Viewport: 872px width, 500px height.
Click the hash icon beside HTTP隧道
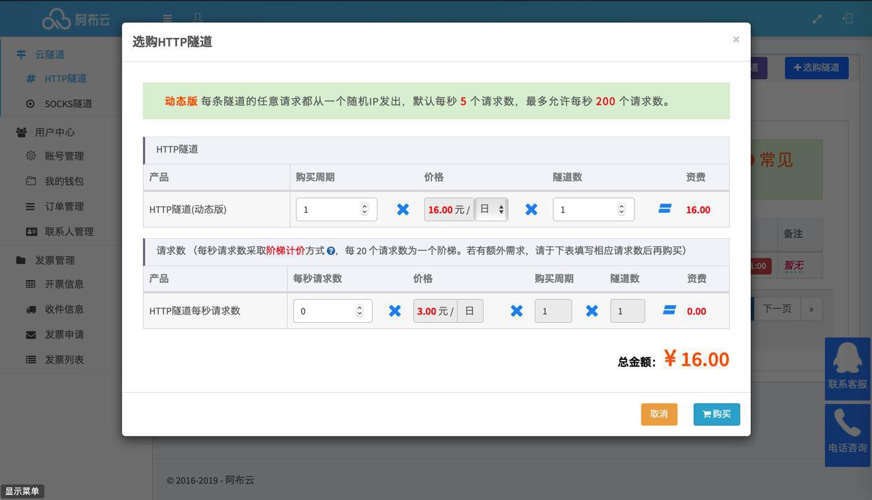coord(31,78)
